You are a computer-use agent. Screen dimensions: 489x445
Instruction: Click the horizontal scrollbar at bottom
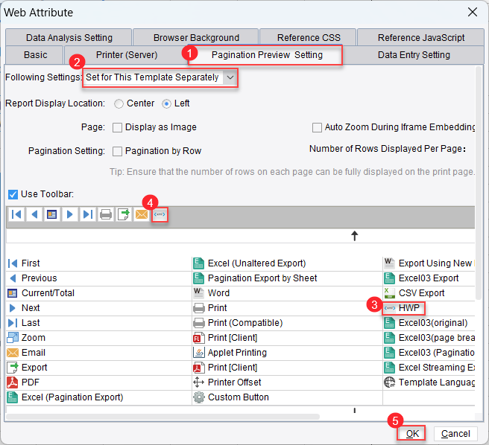pyautogui.click(x=163, y=417)
